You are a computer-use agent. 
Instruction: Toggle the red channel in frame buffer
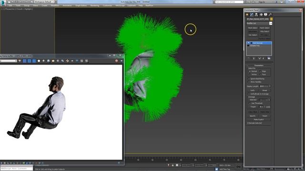pos(24,61)
